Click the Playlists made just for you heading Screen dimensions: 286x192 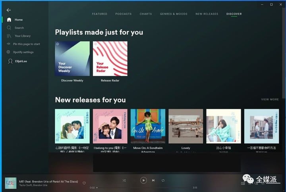pos(99,32)
